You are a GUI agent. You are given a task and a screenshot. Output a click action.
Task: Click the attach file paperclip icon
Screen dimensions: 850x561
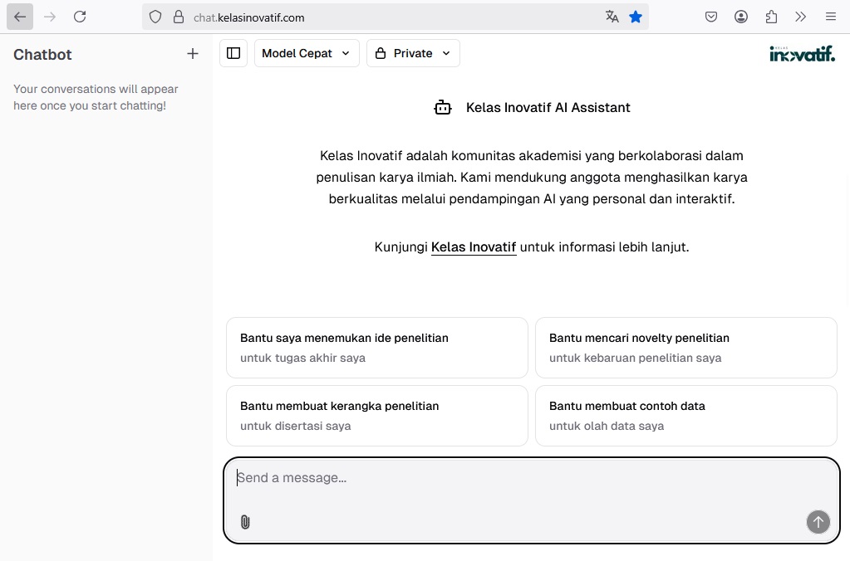tap(245, 522)
